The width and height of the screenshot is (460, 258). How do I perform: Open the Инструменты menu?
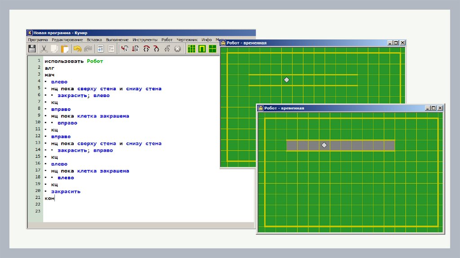[145, 40]
